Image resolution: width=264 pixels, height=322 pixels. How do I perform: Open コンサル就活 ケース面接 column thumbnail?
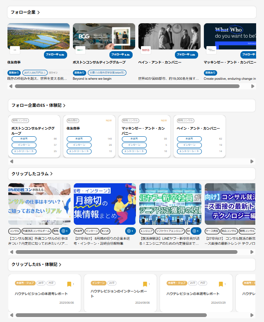[230, 204]
